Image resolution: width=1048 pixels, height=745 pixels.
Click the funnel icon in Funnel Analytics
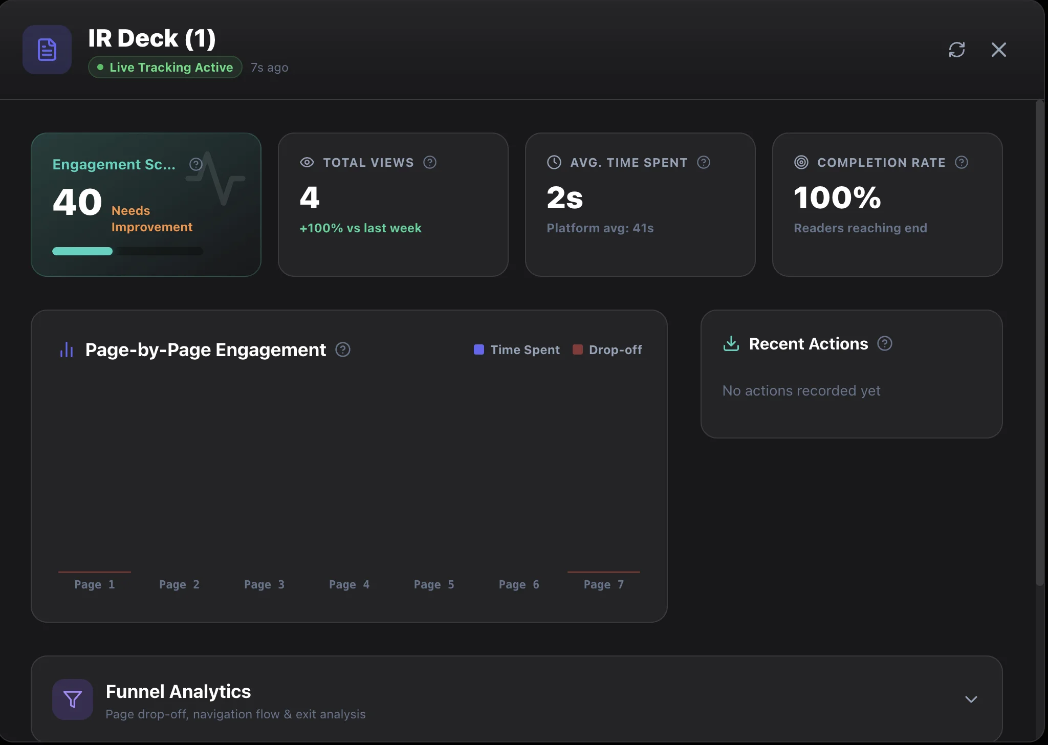(x=72, y=699)
